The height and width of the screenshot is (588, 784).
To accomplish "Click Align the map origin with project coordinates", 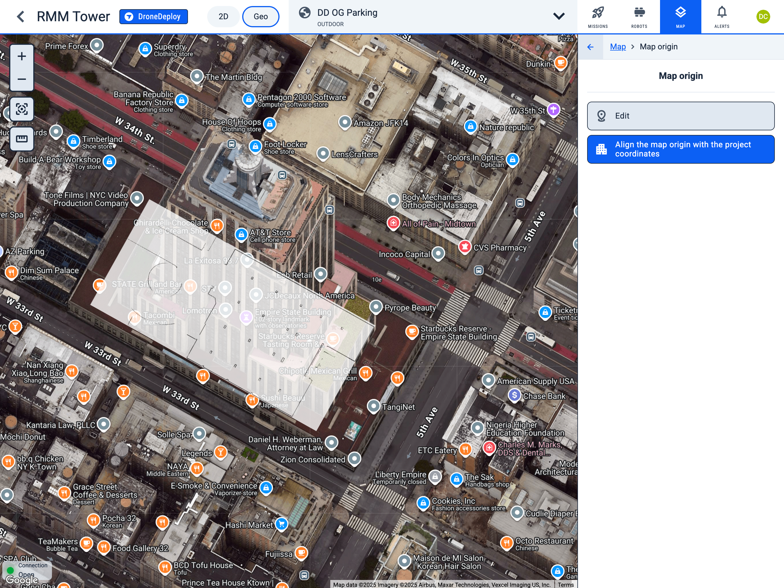I will (680, 149).
